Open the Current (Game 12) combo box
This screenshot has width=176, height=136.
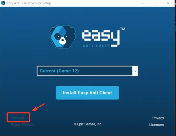[87, 71]
